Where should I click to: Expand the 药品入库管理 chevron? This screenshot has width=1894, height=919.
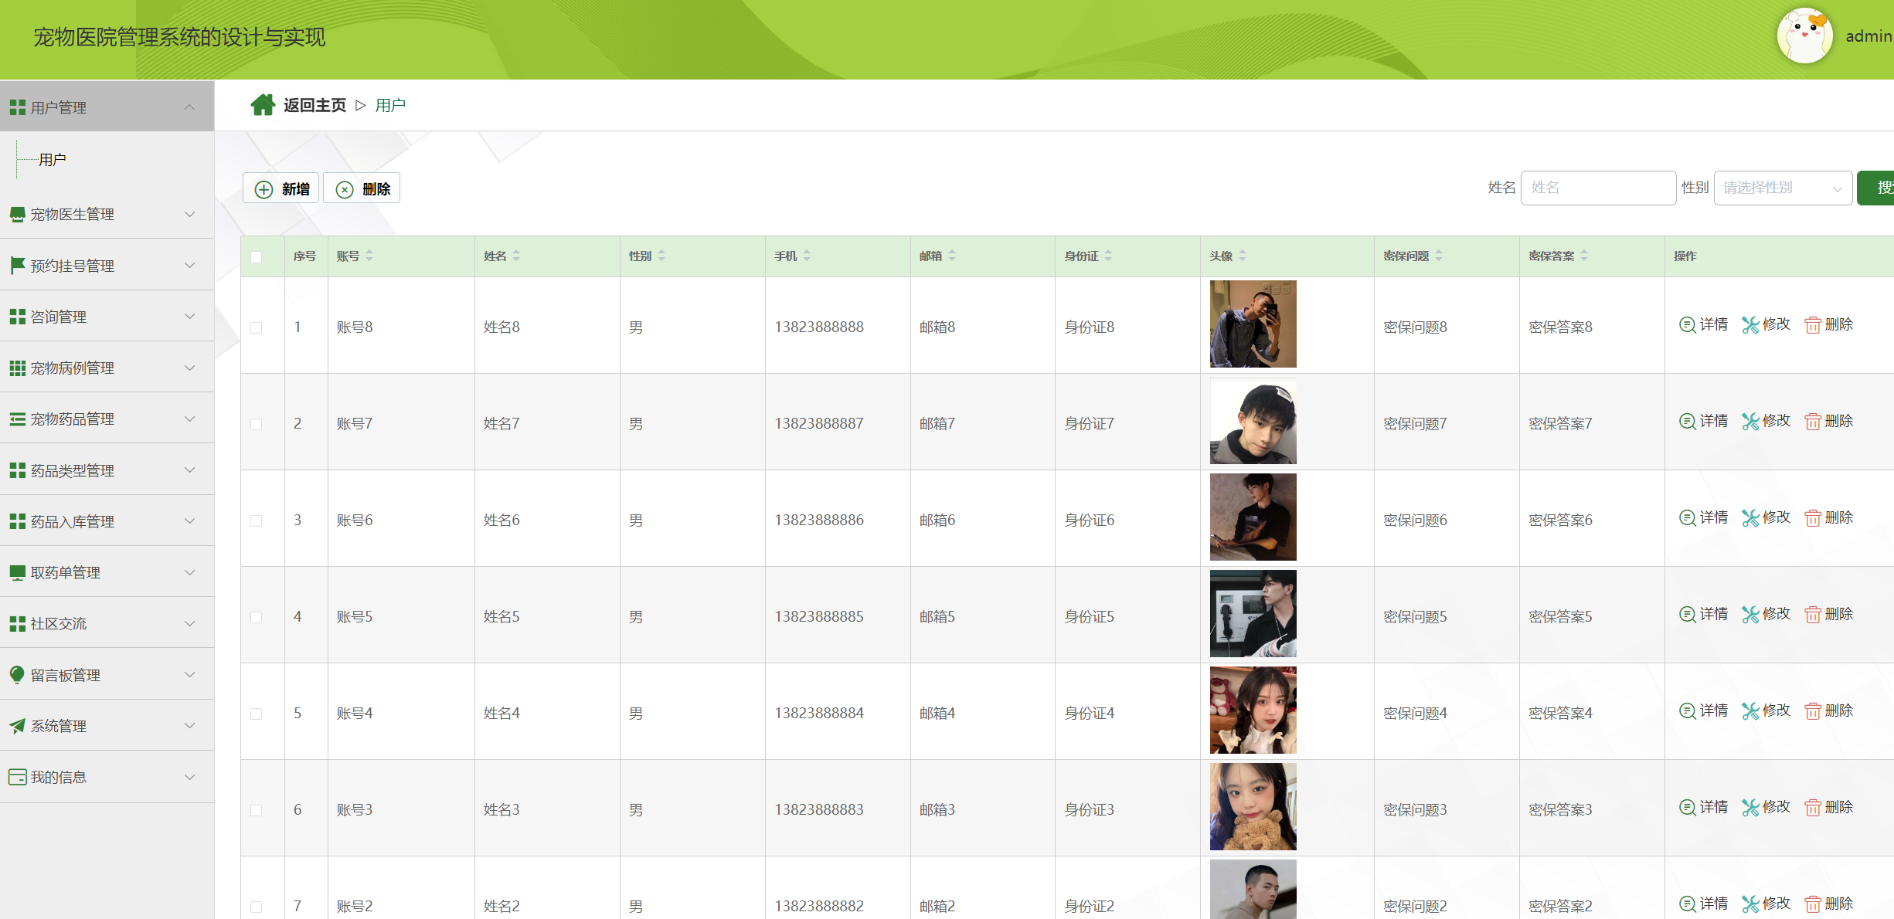click(x=189, y=521)
